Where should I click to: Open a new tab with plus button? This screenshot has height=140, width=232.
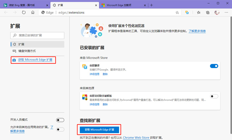(x=151, y=5)
